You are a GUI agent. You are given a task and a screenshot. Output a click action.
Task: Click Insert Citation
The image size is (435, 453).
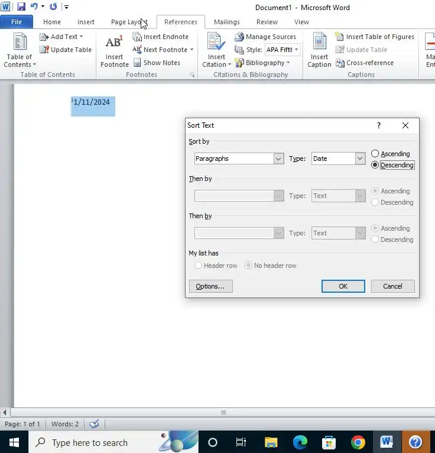point(216,50)
